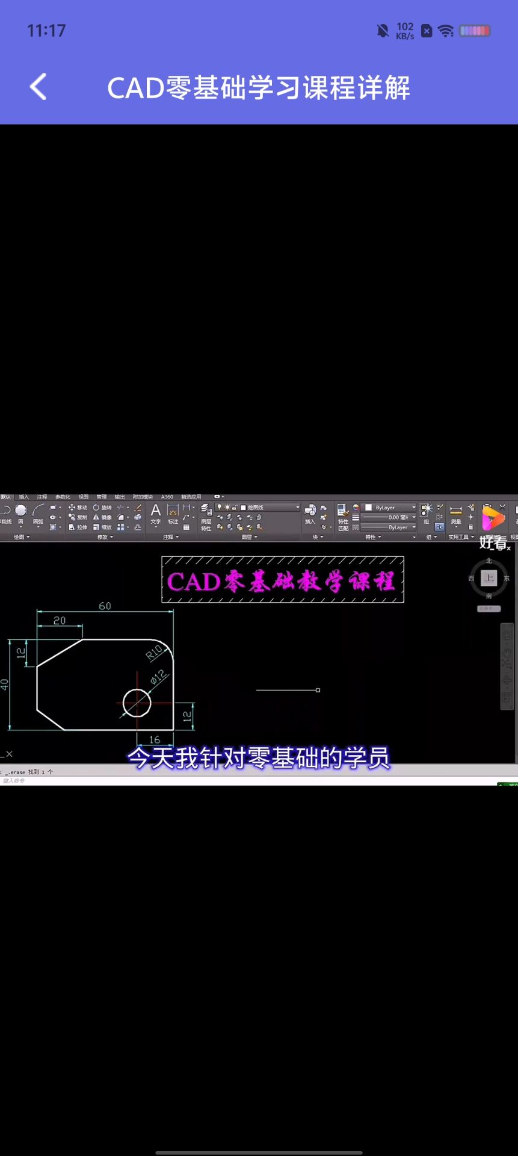The width and height of the screenshot is (518, 1156).
Task: Click Match Properties (特性匹配)
Action: point(343,518)
